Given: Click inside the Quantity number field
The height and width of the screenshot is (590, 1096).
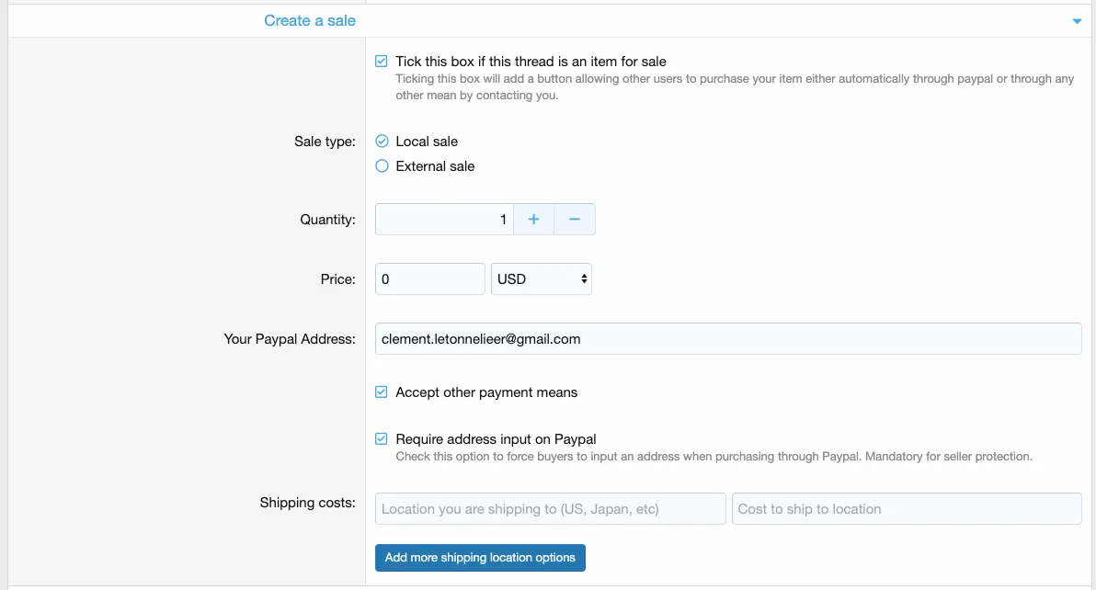Looking at the screenshot, I should pos(444,220).
